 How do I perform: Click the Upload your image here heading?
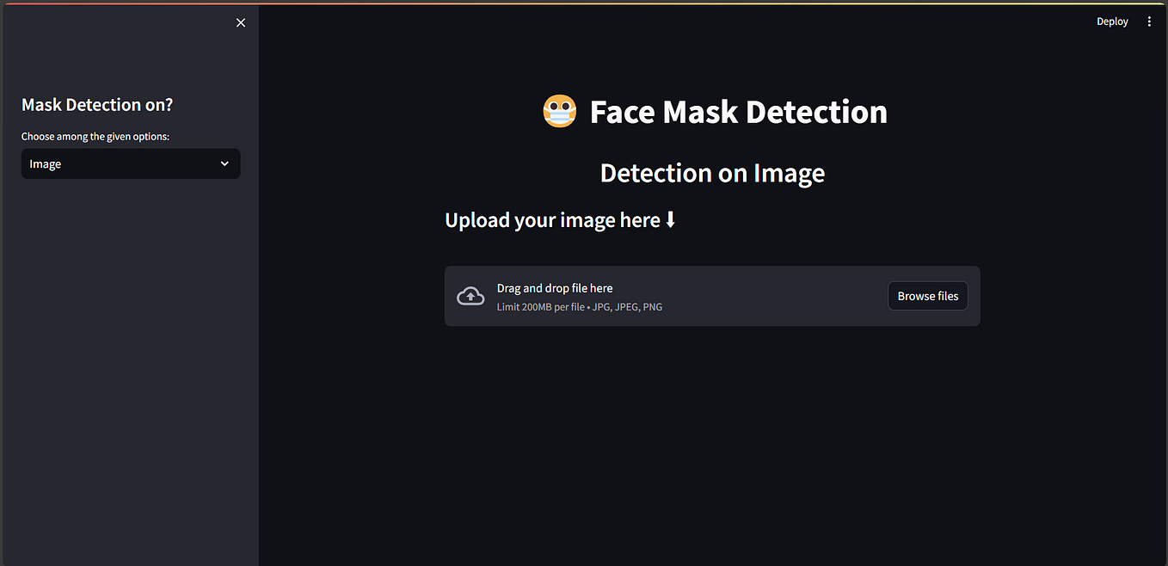[550, 219]
